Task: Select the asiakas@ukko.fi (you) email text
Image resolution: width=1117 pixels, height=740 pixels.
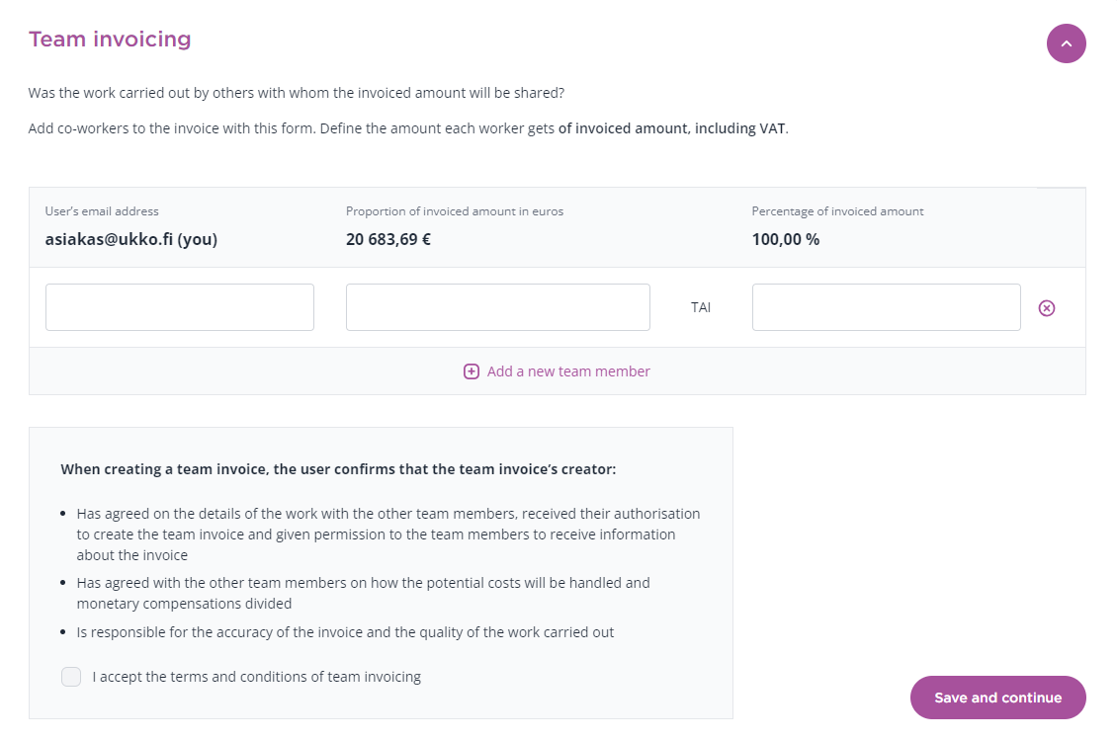Action: pos(131,239)
